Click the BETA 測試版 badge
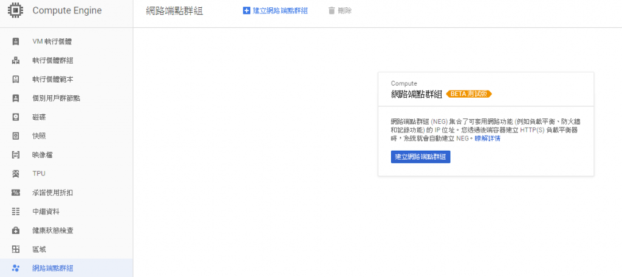 tap(469, 94)
